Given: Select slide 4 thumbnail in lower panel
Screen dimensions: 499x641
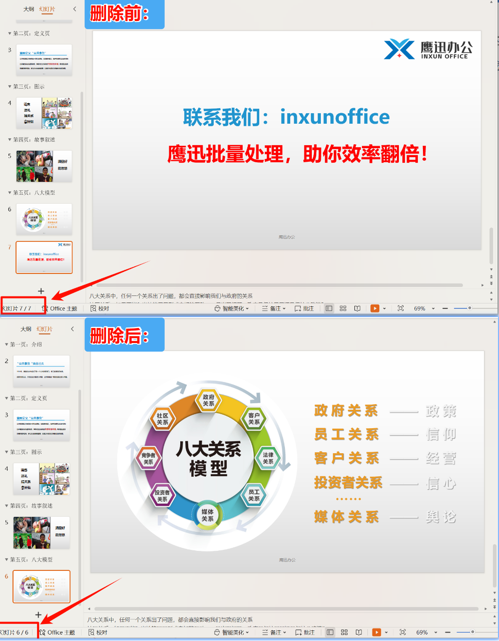Looking at the screenshot, I should pos(42,479).
